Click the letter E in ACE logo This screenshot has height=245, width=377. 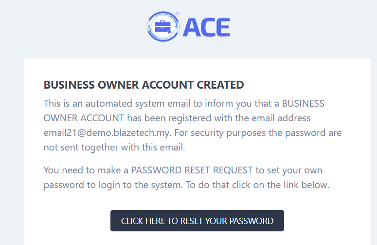tap(222, 26)
